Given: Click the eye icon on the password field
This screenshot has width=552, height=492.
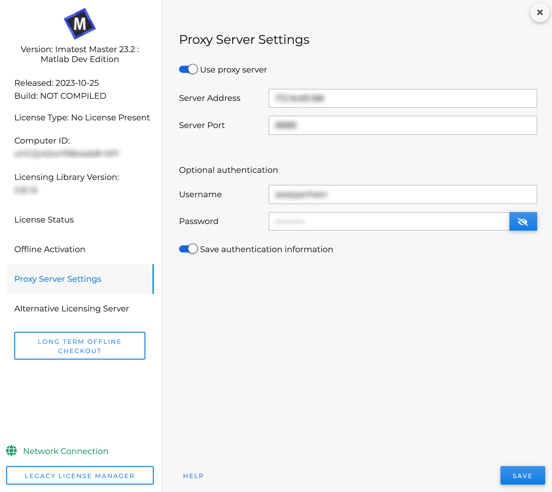Looking at the screenshot, I should (523, 221).
